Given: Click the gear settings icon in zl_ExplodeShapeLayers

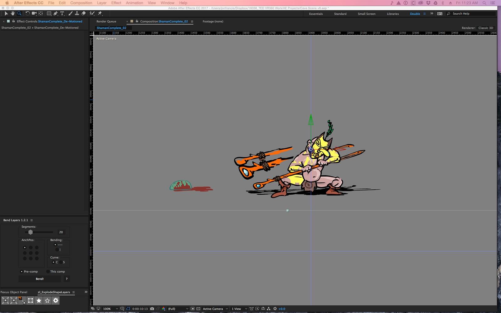Looking at the screenshot, I should coord(56,300).
